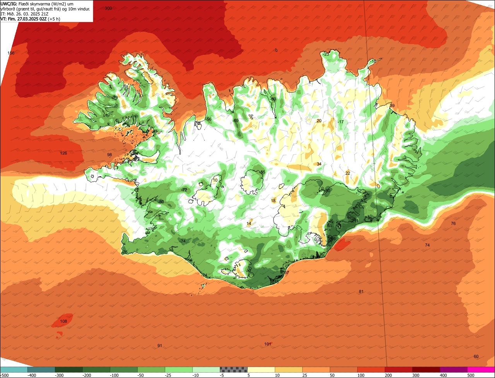Click the dark teal -400 legend swatch
Screen dimensions: 495x378
click(x=41, y=369)
